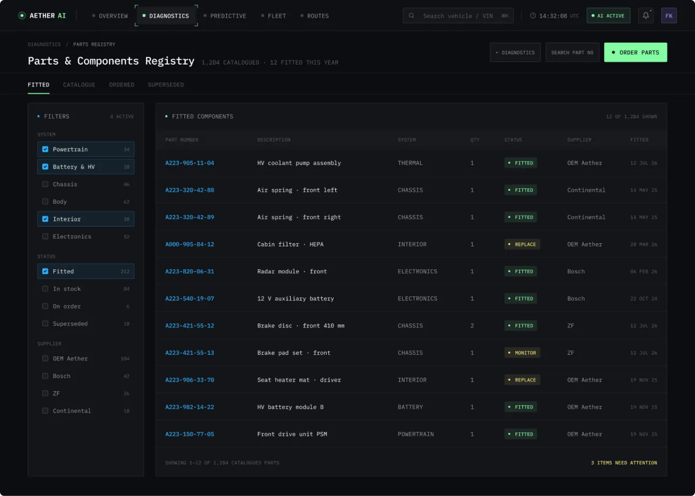Open part number A223-540-19-07
The width and height of the screenshot is (695, 496).
point(190,298)
